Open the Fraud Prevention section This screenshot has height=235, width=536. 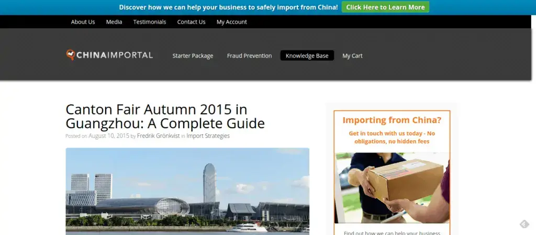pos(249,56)
